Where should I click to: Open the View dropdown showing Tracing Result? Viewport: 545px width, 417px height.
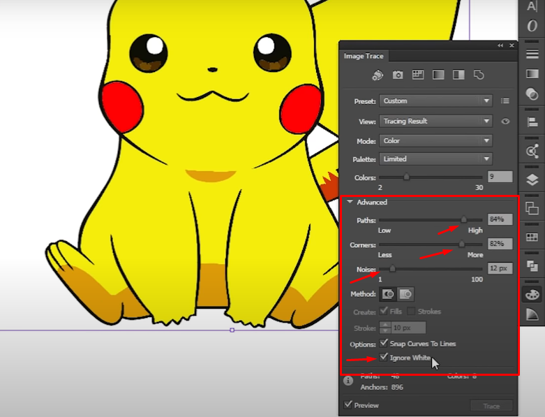[x=435, y=121]
